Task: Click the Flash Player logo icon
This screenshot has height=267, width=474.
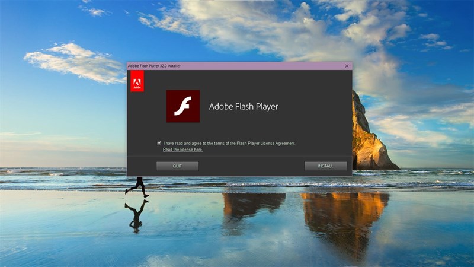Action: pyautogui.click(x=183, y=106)
